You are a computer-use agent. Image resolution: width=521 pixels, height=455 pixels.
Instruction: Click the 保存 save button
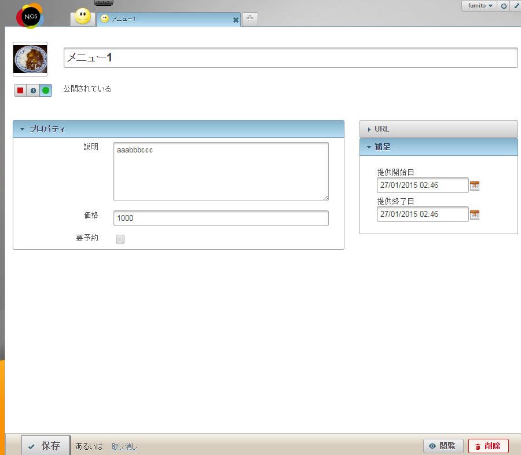pyautogui.click(x=46, y=445)
